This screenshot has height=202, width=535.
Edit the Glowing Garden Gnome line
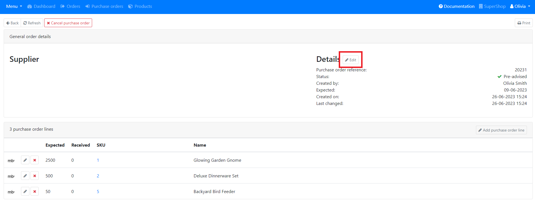coord(25,160)
